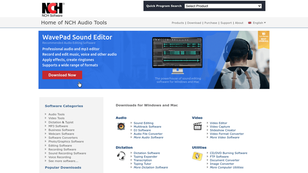Open CD/DVD Burning Software link

pyautogui.click(x=228, y=153)
